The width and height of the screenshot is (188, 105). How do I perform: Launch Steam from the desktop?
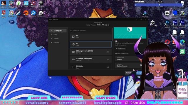pos(19,13)
